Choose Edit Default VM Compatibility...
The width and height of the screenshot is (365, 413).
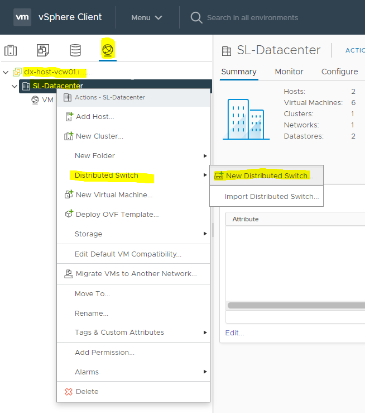[133, 254]
